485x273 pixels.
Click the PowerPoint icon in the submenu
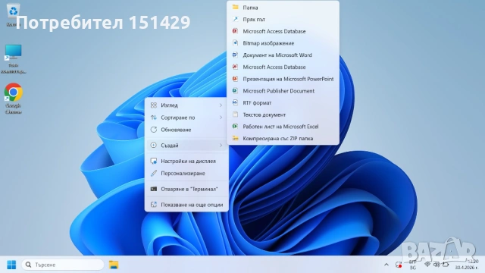[236, 79]
